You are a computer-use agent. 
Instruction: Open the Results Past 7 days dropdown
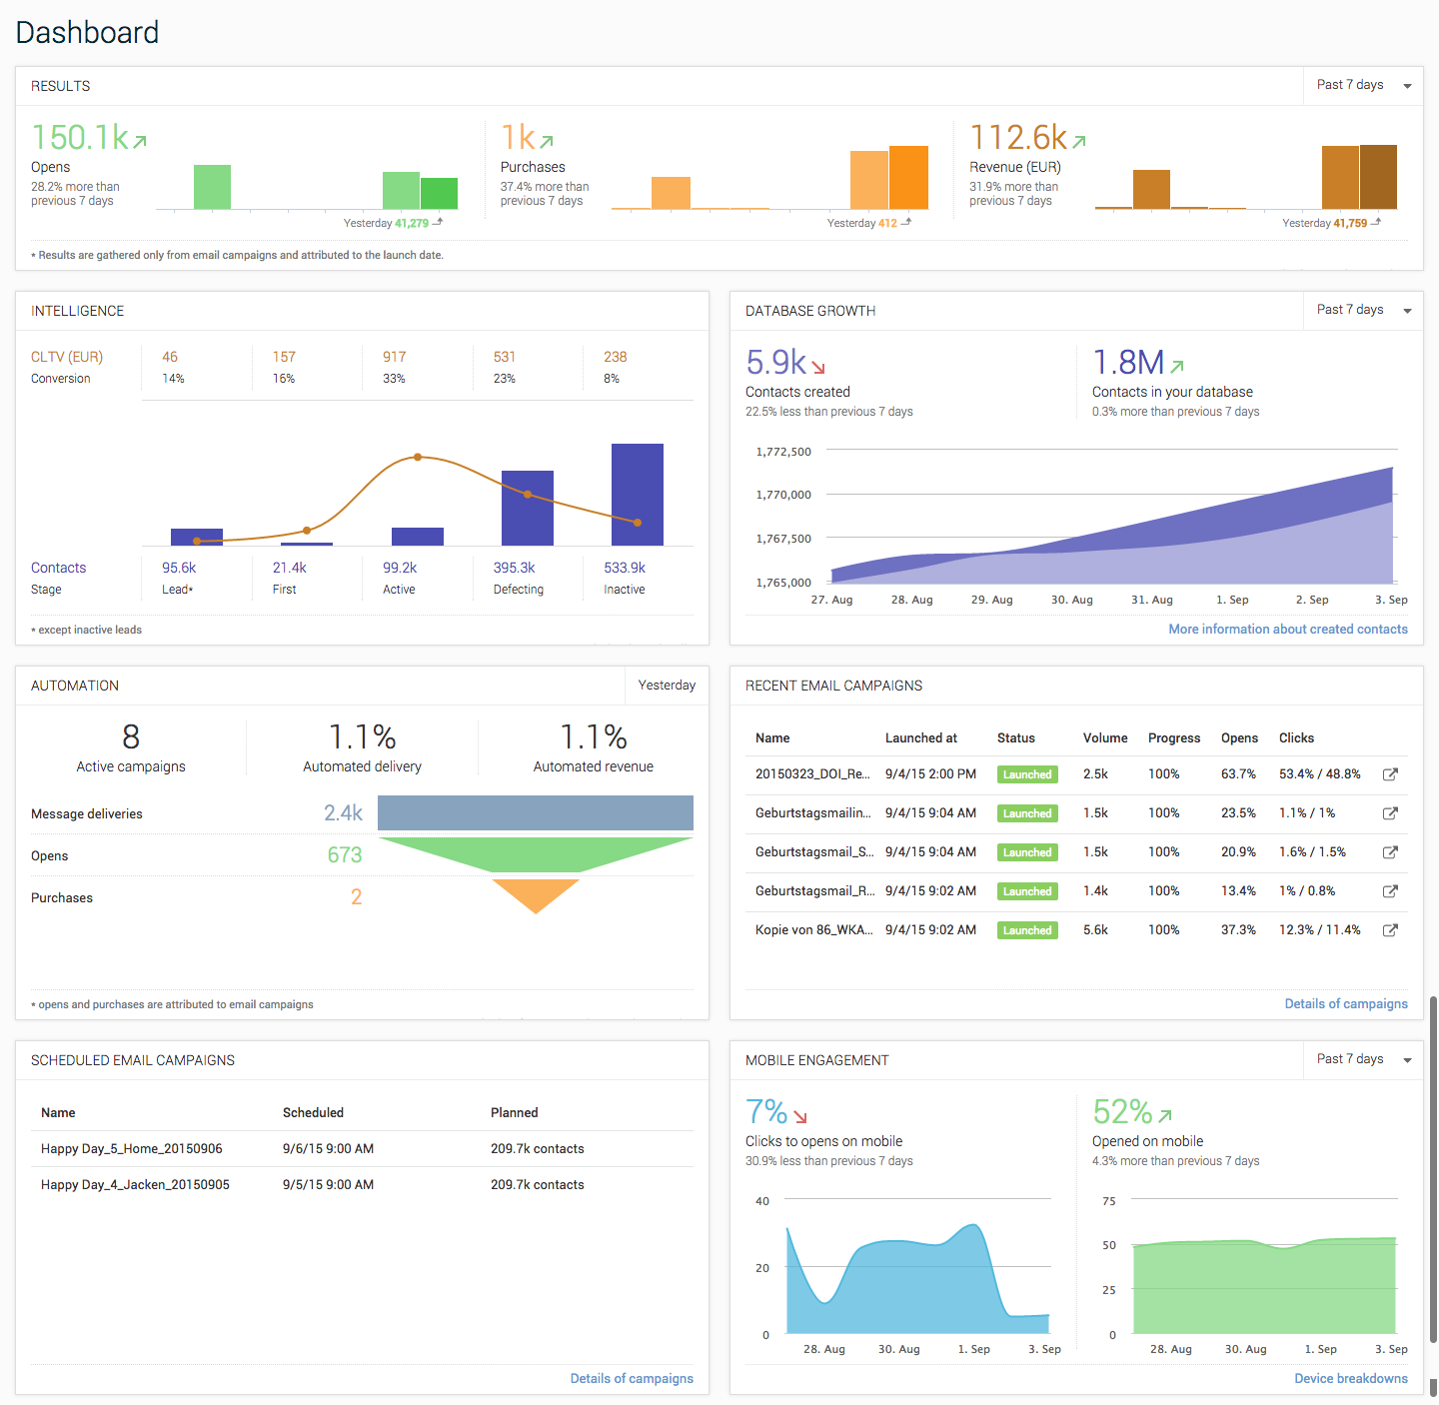click(1363, 85)
